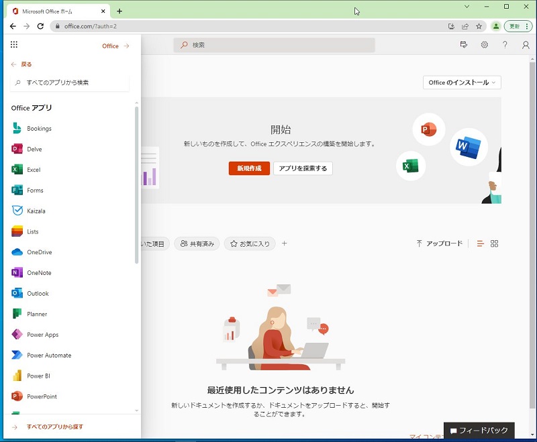The width and height of the screenshot is (537, 442).
Task: Click the Office link with arrow
Action: click(115, 46)
